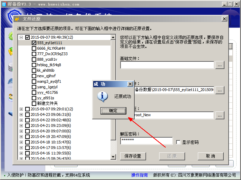Image resolution: width=241 pixels, height=180 pixels.
Task: Click the tree list scrollbar down arrow
Action: point(113,157)
